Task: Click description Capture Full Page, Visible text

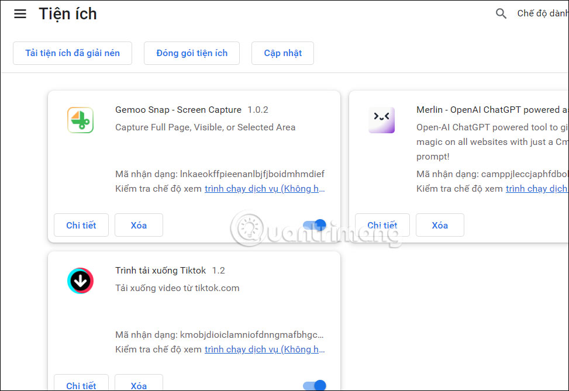Action: pyautogui.click(x=205, y=127)
